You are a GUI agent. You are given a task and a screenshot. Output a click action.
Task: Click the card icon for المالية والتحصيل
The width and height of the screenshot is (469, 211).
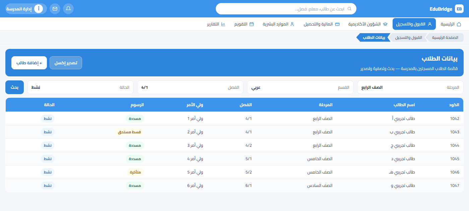pyautogui.click(x=337, y=24)
